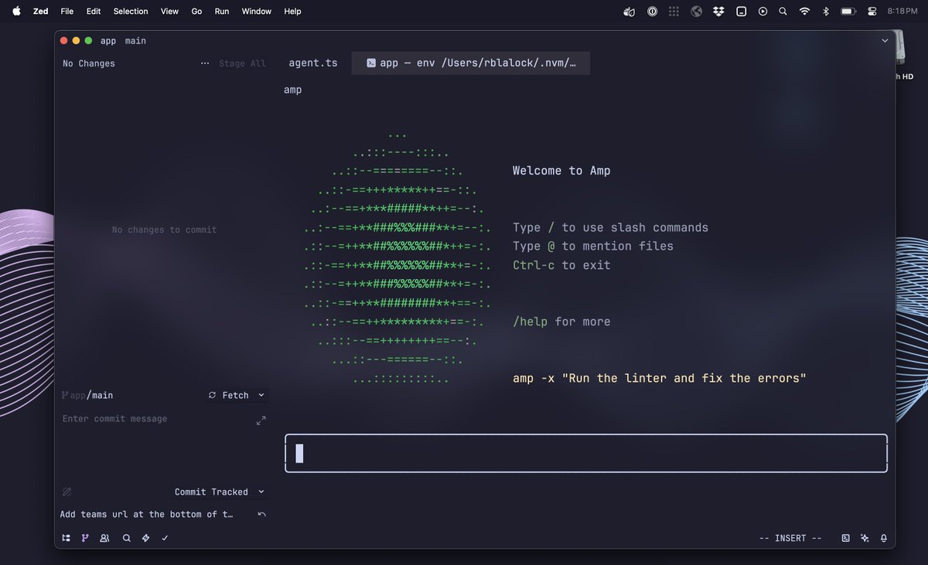Click the leaf icon in the menu bar
Image resolution: width=928 pixels, height=565 pixels.
629,12
